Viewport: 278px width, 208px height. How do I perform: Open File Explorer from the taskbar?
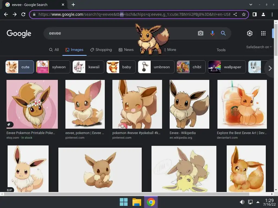click(x=137, y=202)
